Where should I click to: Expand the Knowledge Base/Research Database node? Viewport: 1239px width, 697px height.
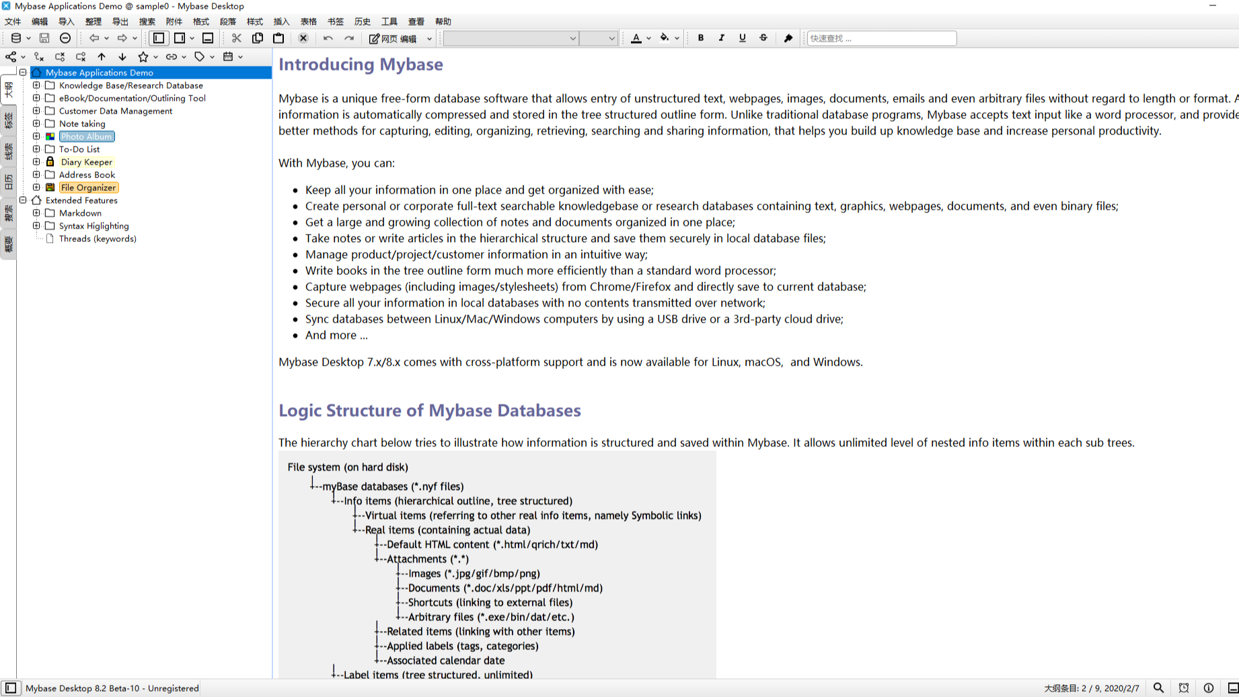click(36, 85)
